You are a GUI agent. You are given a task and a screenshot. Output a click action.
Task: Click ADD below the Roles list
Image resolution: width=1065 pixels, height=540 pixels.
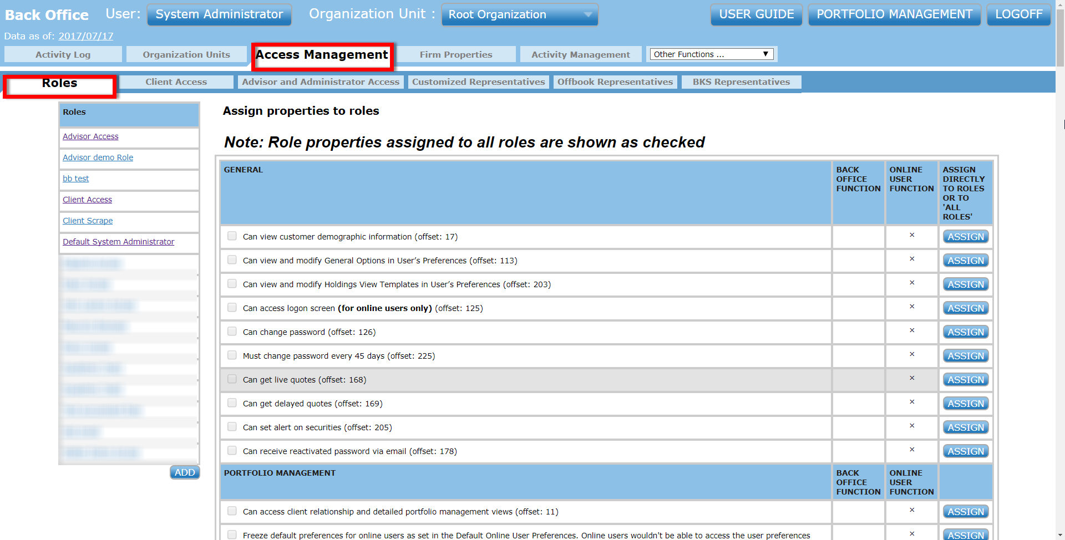pos(184,472)
